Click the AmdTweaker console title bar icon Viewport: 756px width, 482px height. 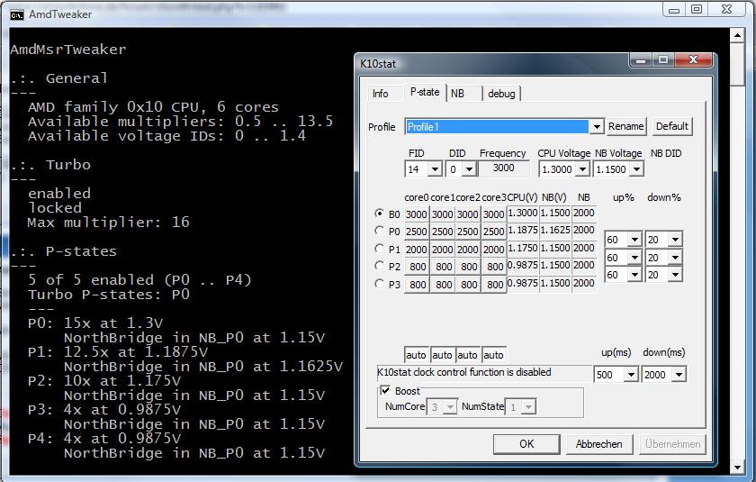(x=16, y=15)
